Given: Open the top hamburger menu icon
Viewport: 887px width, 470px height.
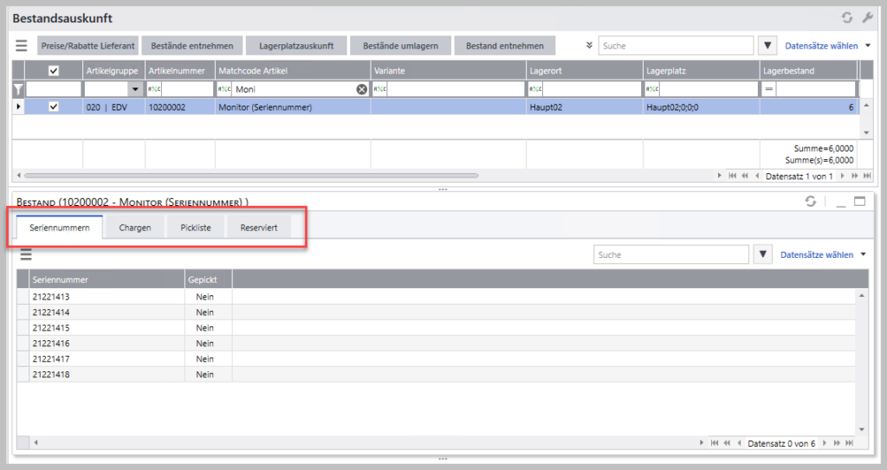Looking at the screenshot, I should click(x=22, y=46).
